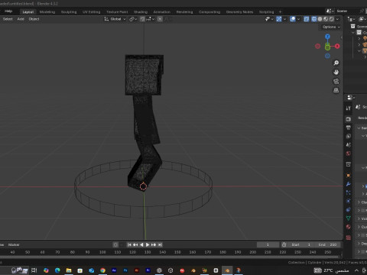Jump to the timeline end frame
Screen dimensions: 367x275
(x=160, y=244)
